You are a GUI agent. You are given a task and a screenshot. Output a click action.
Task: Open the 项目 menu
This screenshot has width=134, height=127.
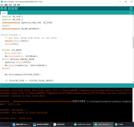click(x=10, y=5)
